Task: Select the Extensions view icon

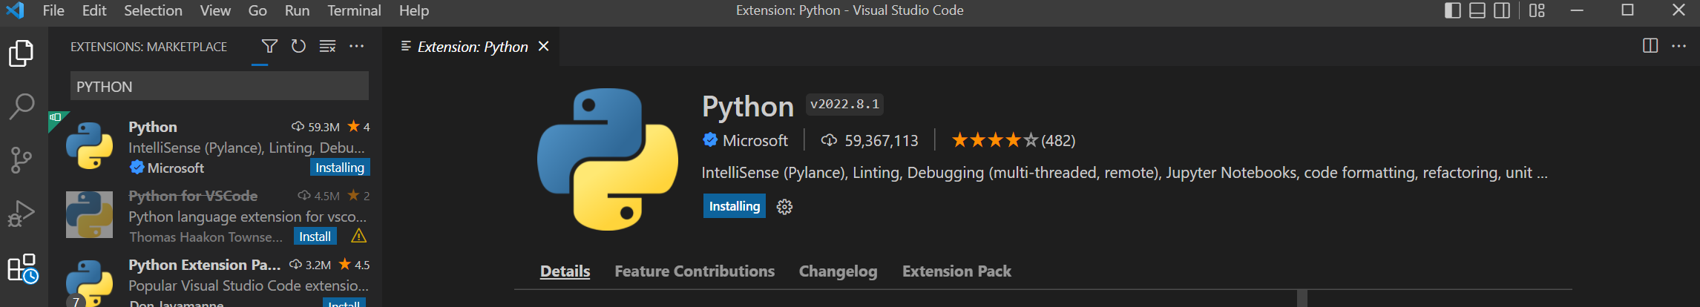Action: point(22,268)
